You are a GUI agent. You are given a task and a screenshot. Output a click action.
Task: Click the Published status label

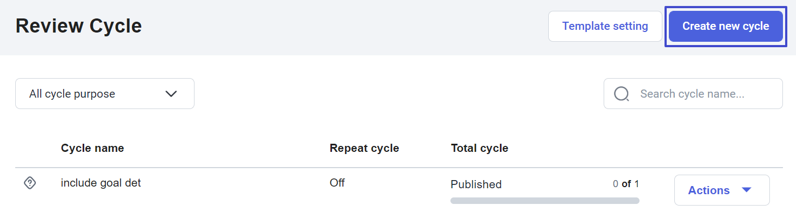476,184
